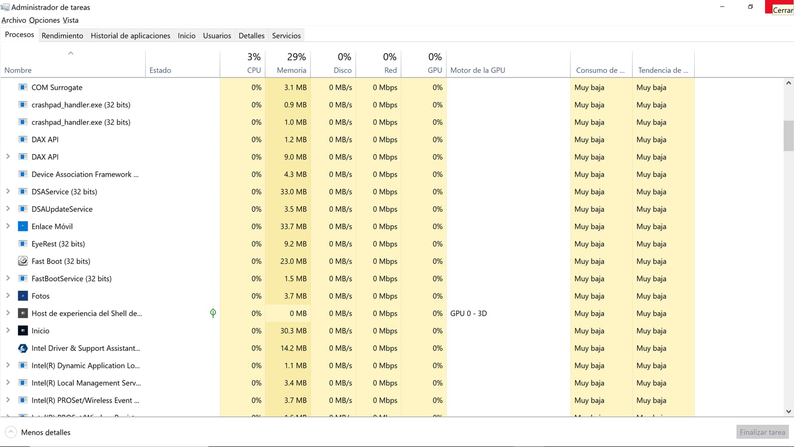Open the Opciones menu
The height and width of the screenshot is (447, 794).
click(44, 20)
